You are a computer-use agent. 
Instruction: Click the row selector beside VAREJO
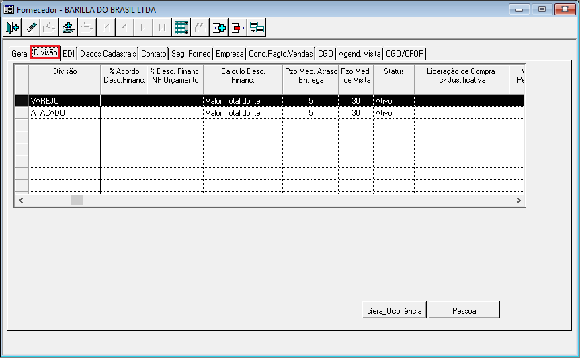pos(22,101)
